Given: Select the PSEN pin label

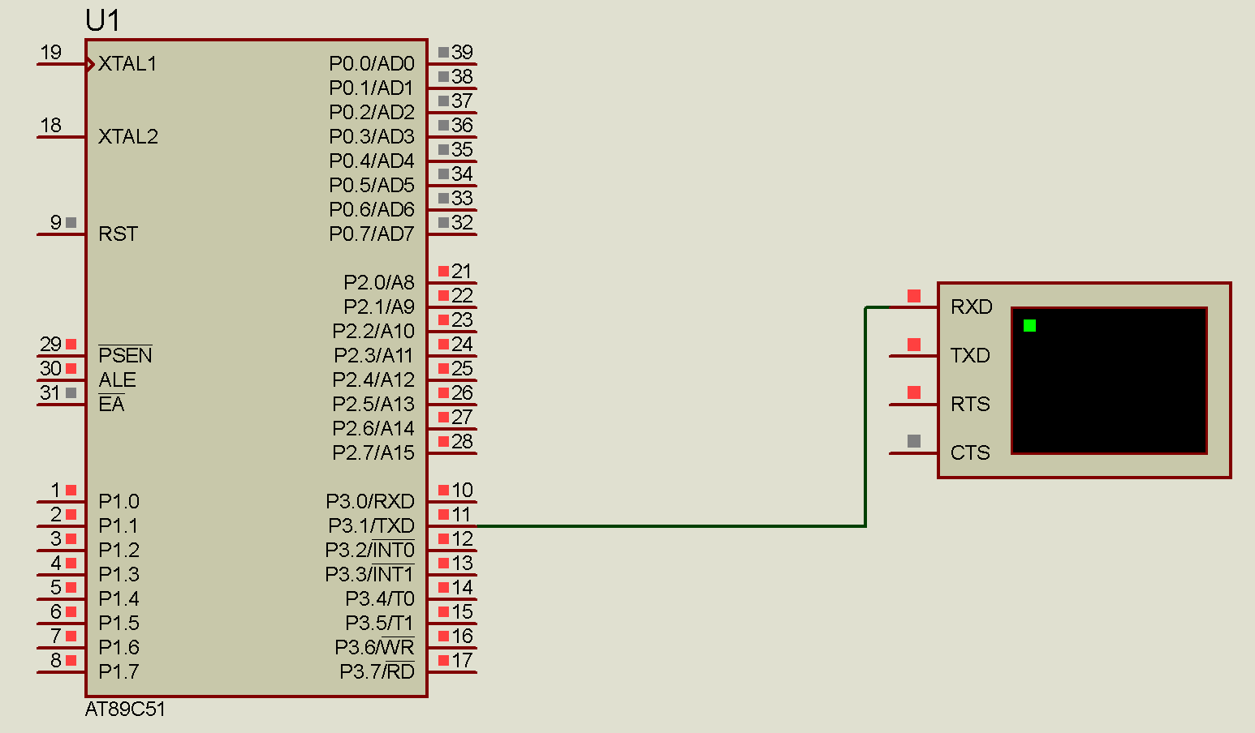Looking at the screenshot, I should click(125, 356).
